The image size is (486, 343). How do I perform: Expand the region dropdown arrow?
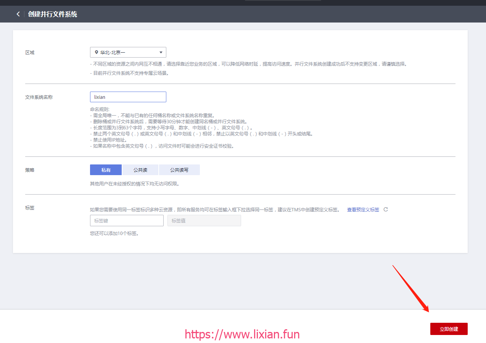161,52
